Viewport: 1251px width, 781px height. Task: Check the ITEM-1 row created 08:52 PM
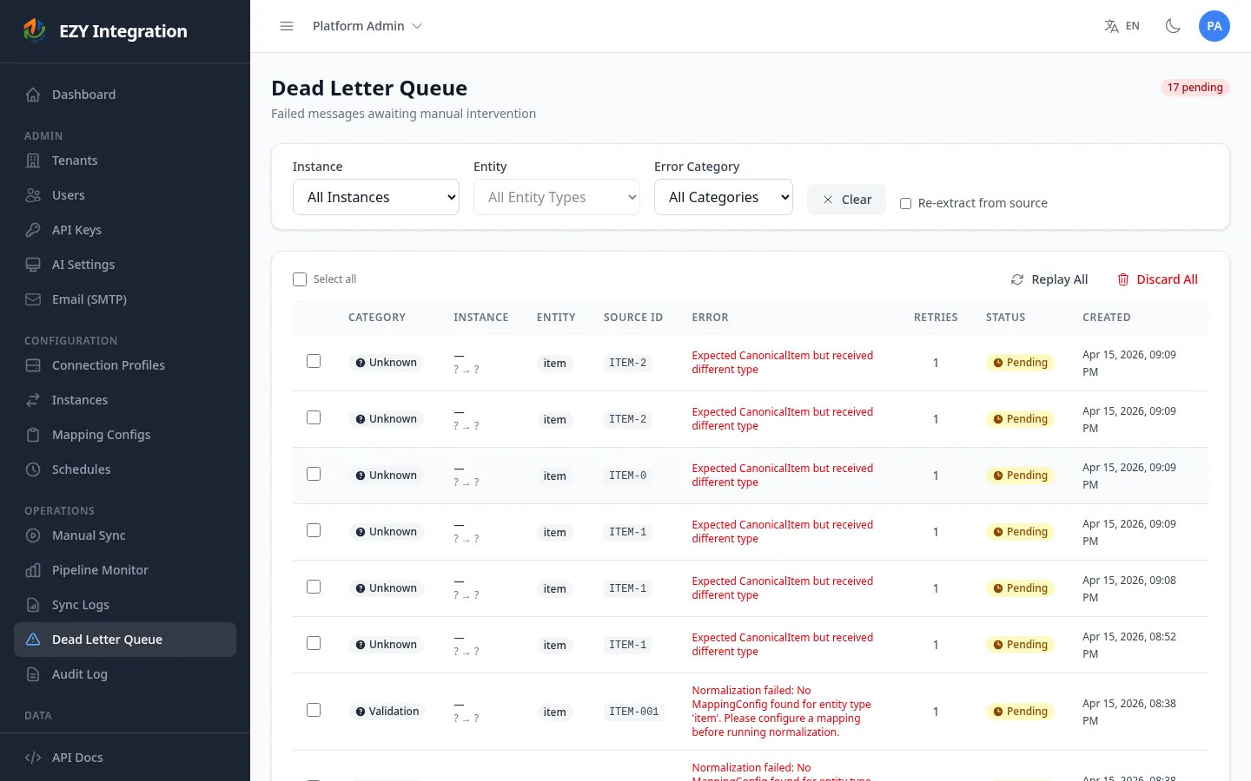coord(314,643)
